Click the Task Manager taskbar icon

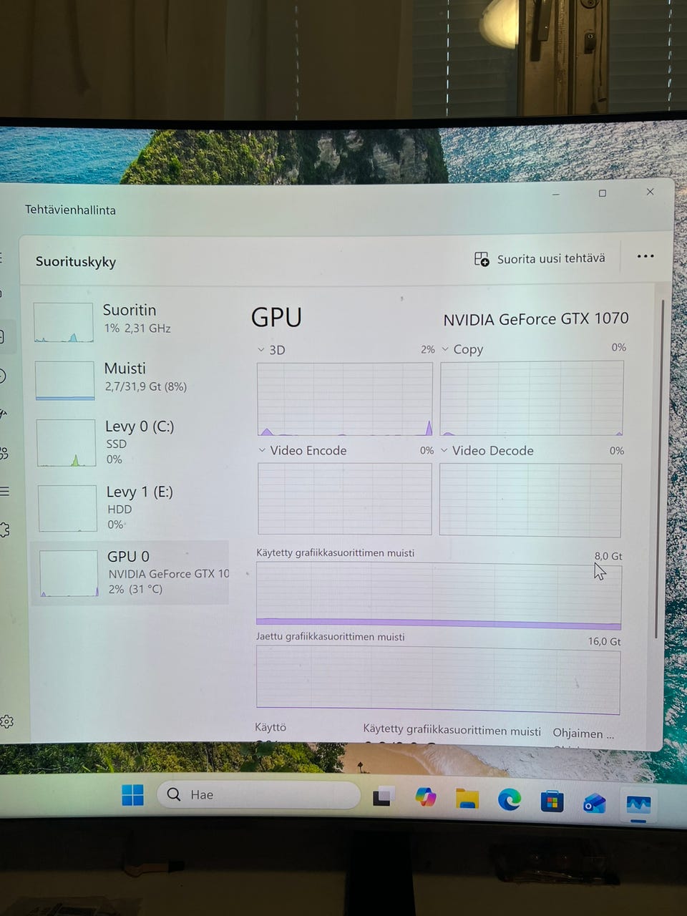(x=638, y=804)
